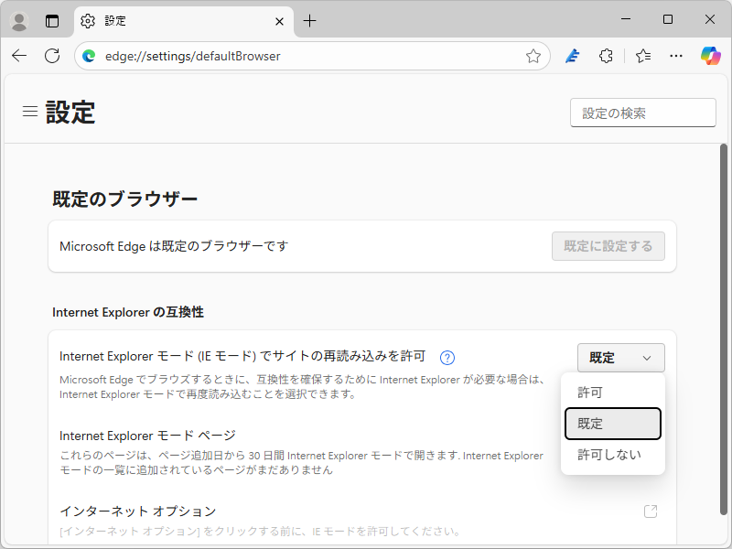Navigate back with the back arrow
This screenshot has width=732, height=549.
click(19, 56)
